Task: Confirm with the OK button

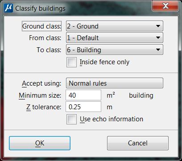Action: [40, 143]
